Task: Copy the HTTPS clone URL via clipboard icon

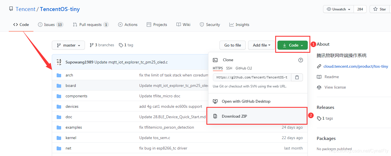Action: coord(297,77)
